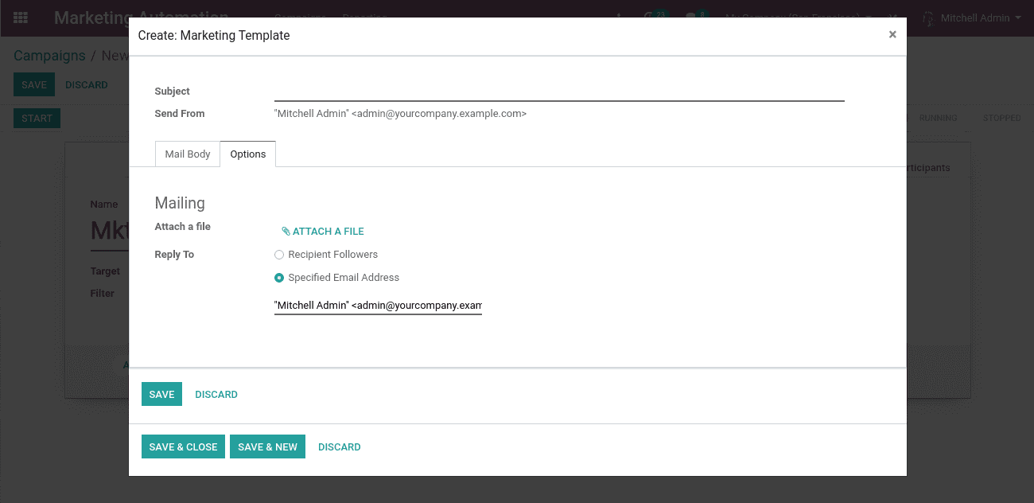Image resolution: width=1034 pixels, height=503 pixels.
Task: Click Save inside the template form
Action: click(161, 395)
